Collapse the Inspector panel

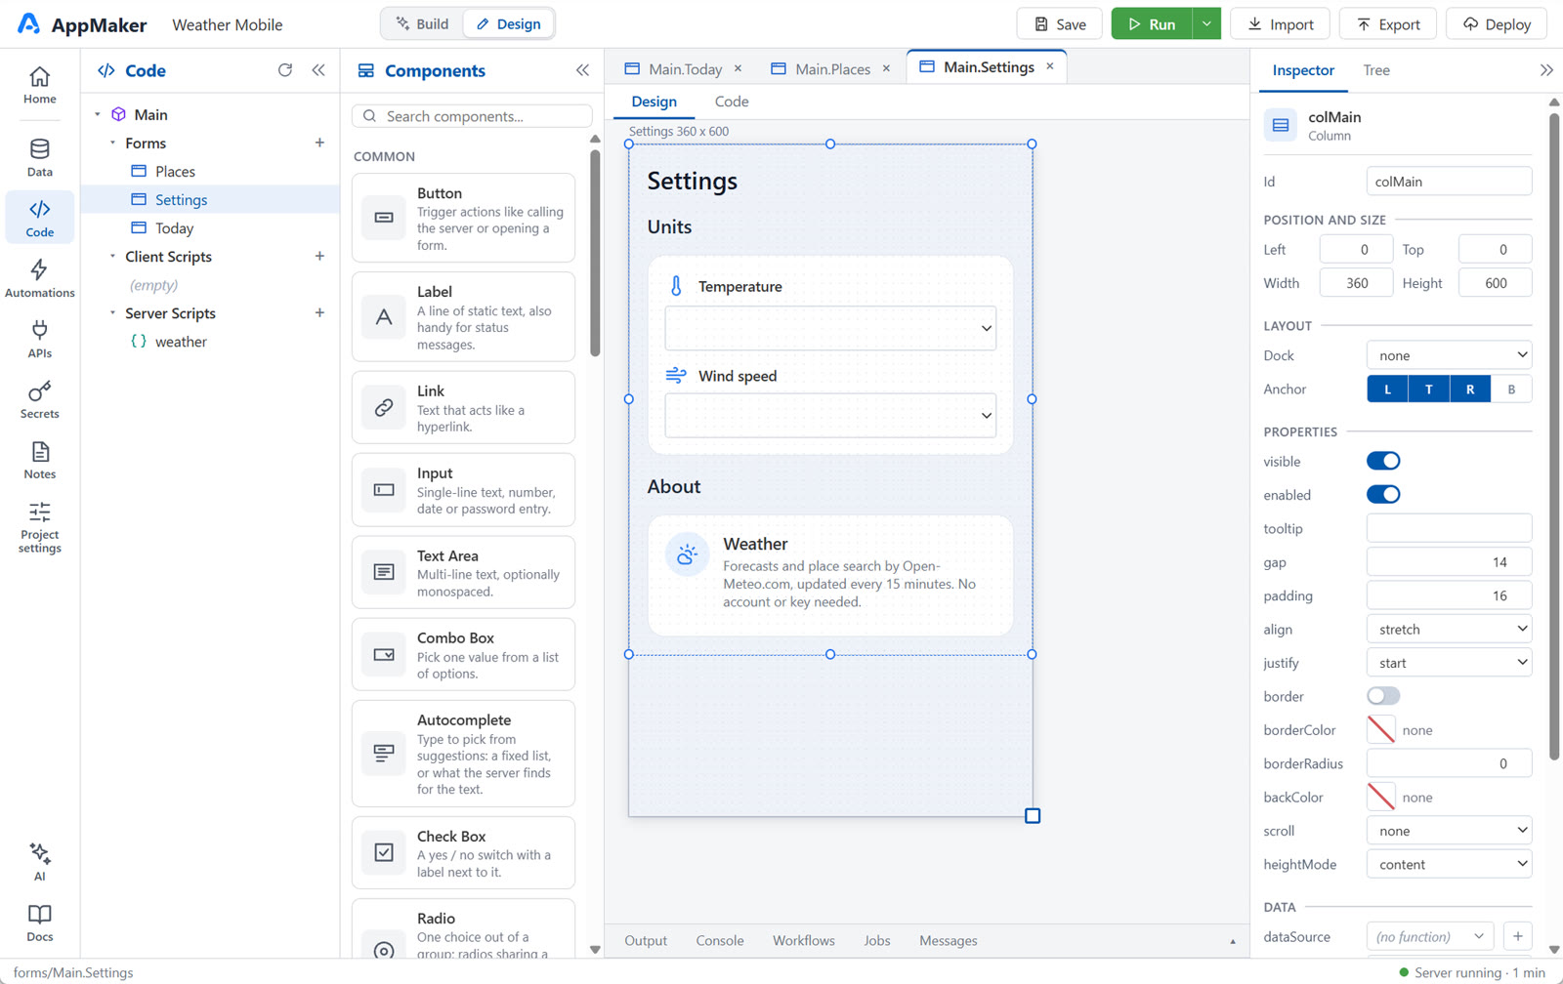point(1546,70)
